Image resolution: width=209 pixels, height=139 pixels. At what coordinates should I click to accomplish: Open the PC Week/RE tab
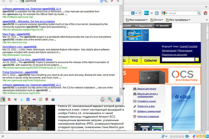[x=162, y=25]
